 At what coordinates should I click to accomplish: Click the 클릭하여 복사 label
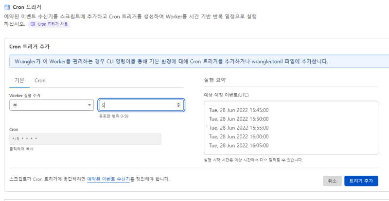coord(21,149)
